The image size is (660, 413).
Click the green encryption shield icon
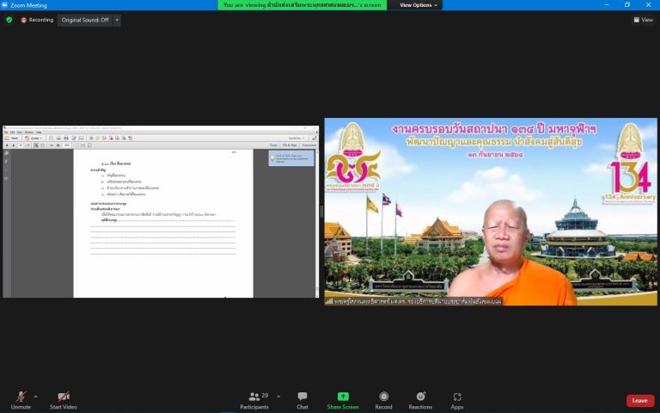pyautogui.click(x=9, y=20)
